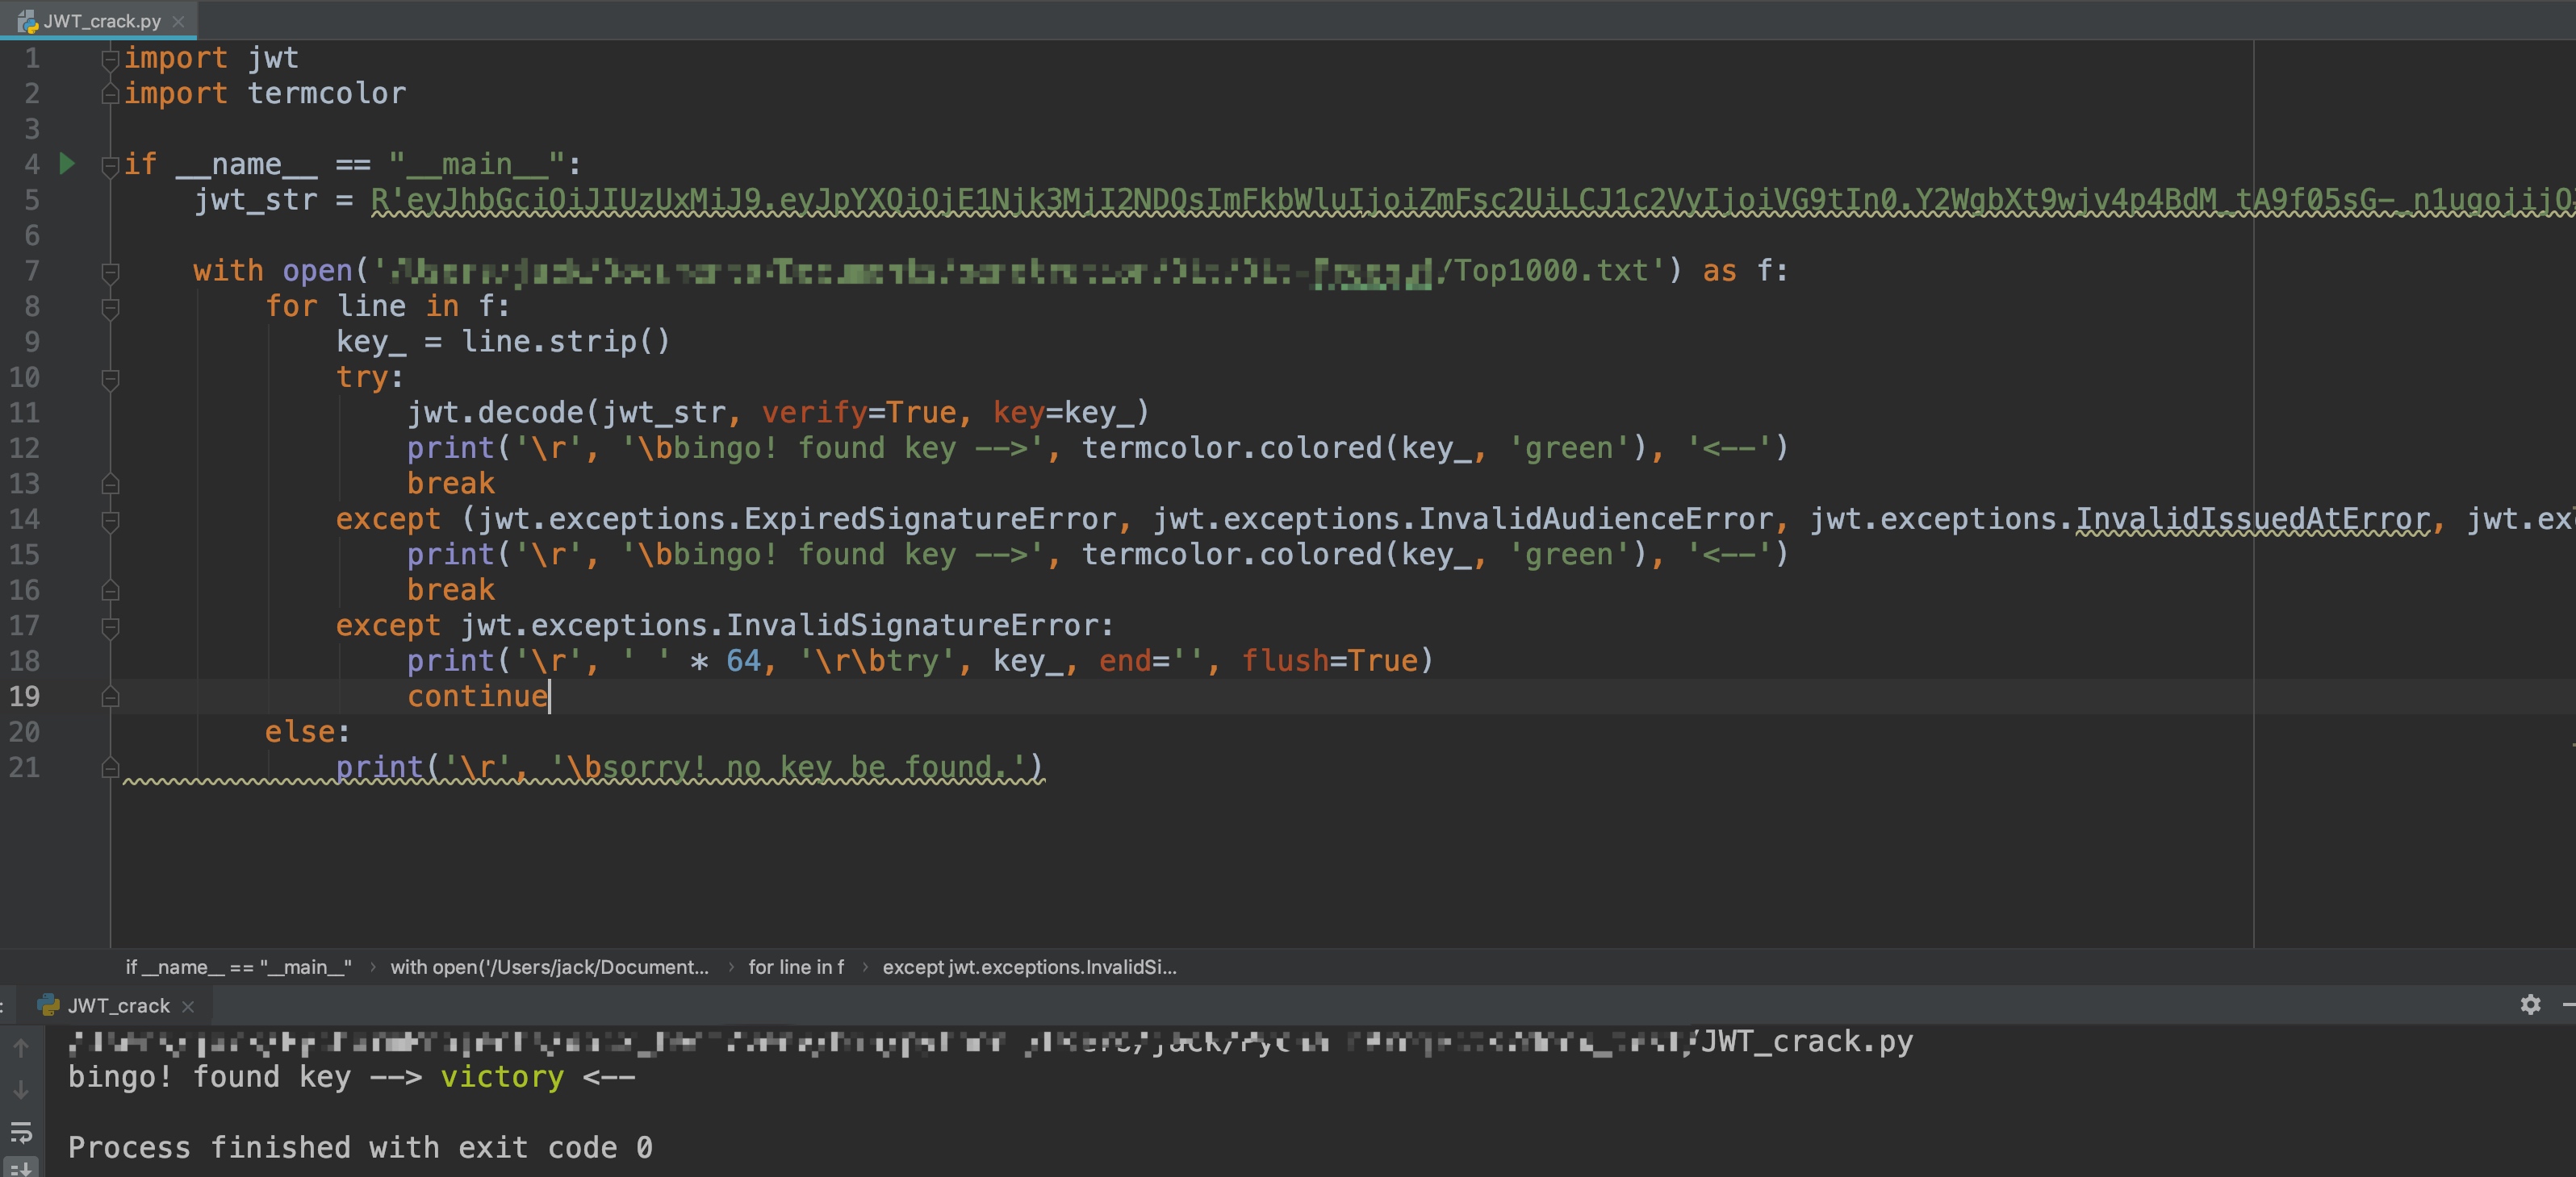Click the up arrow in the Run panel
The height and width of the screenshot is (1177, 2576).
click(21, 1048)
